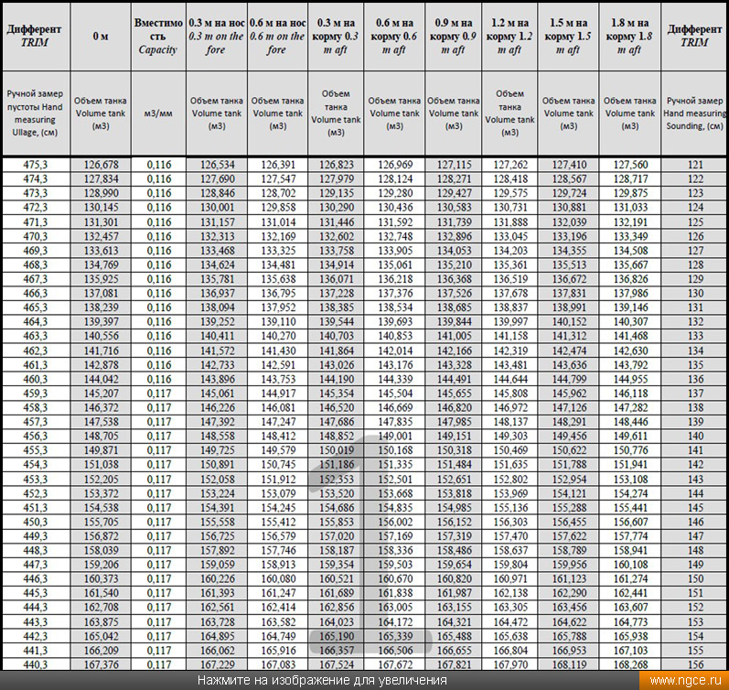Open the www.ngce.ru link
Viewport: 729px width, 690px height.
click(x=685, y=681)
